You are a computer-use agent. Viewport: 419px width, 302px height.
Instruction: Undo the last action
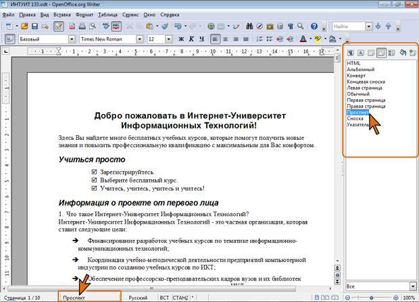tap(178, 26)
